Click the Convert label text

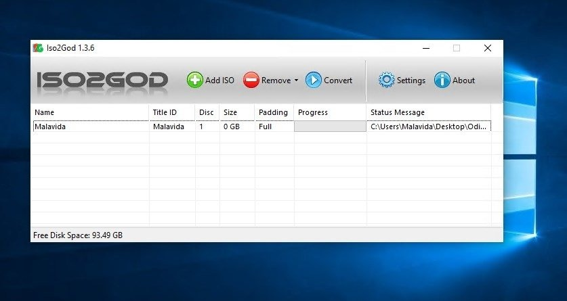(x=338, y=80)
